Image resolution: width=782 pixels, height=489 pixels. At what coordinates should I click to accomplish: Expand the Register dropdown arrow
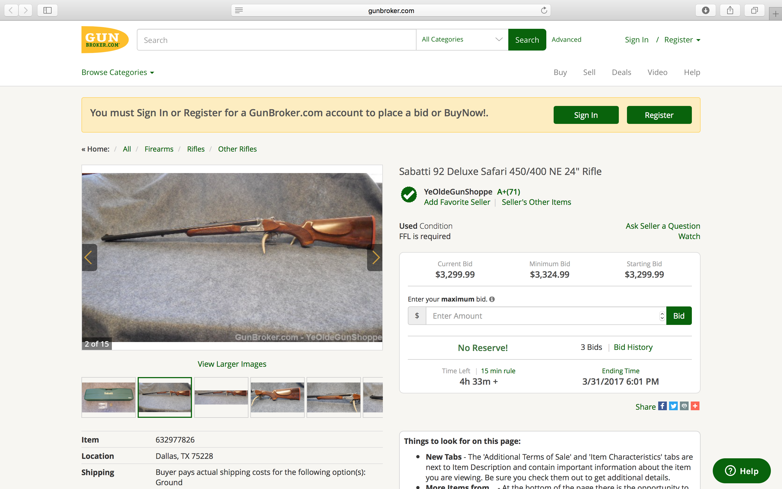point(698,40)
